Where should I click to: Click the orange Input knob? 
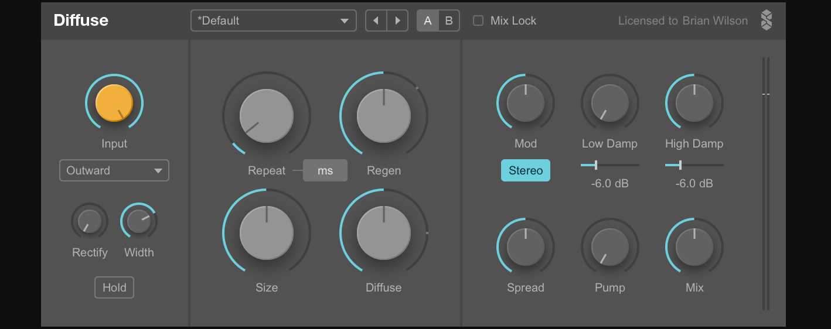click(114, 102)
